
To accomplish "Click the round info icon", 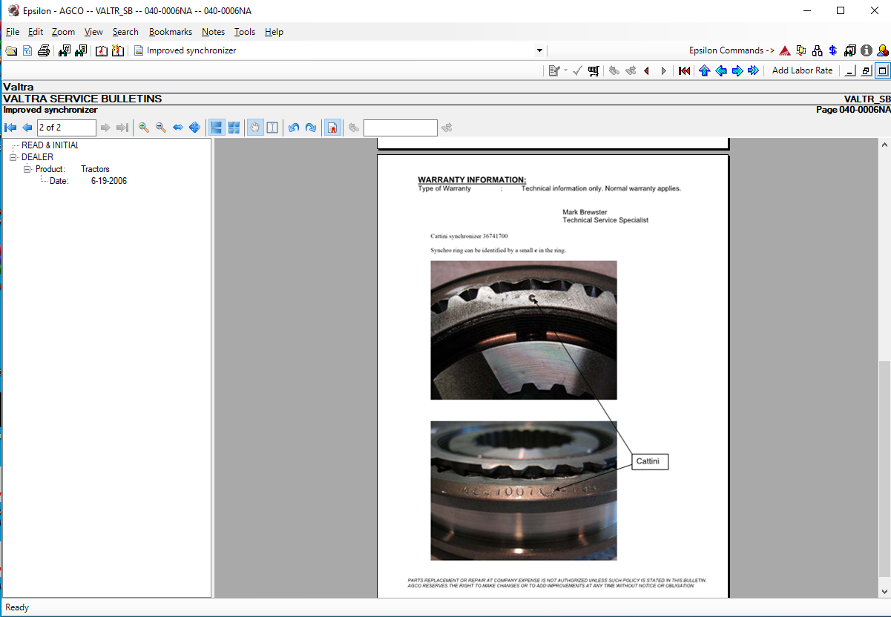I will 867,50.
